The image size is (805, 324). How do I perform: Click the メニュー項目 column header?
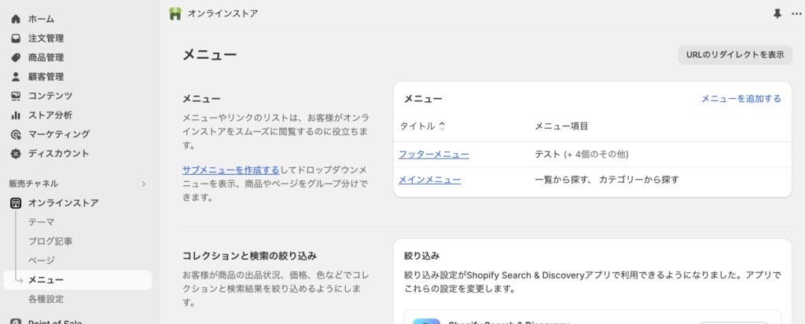pyautogui.click(x=561, y=126)
